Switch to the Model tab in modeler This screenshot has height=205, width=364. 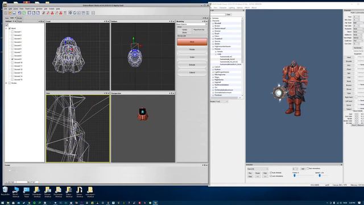pos(20,18)
